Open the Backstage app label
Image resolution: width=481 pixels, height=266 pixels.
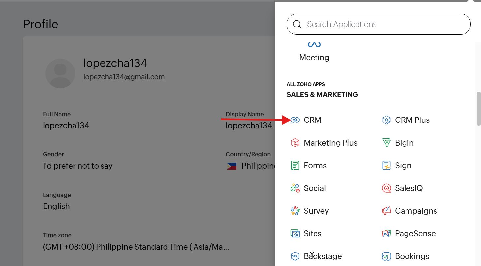(323, 256)
